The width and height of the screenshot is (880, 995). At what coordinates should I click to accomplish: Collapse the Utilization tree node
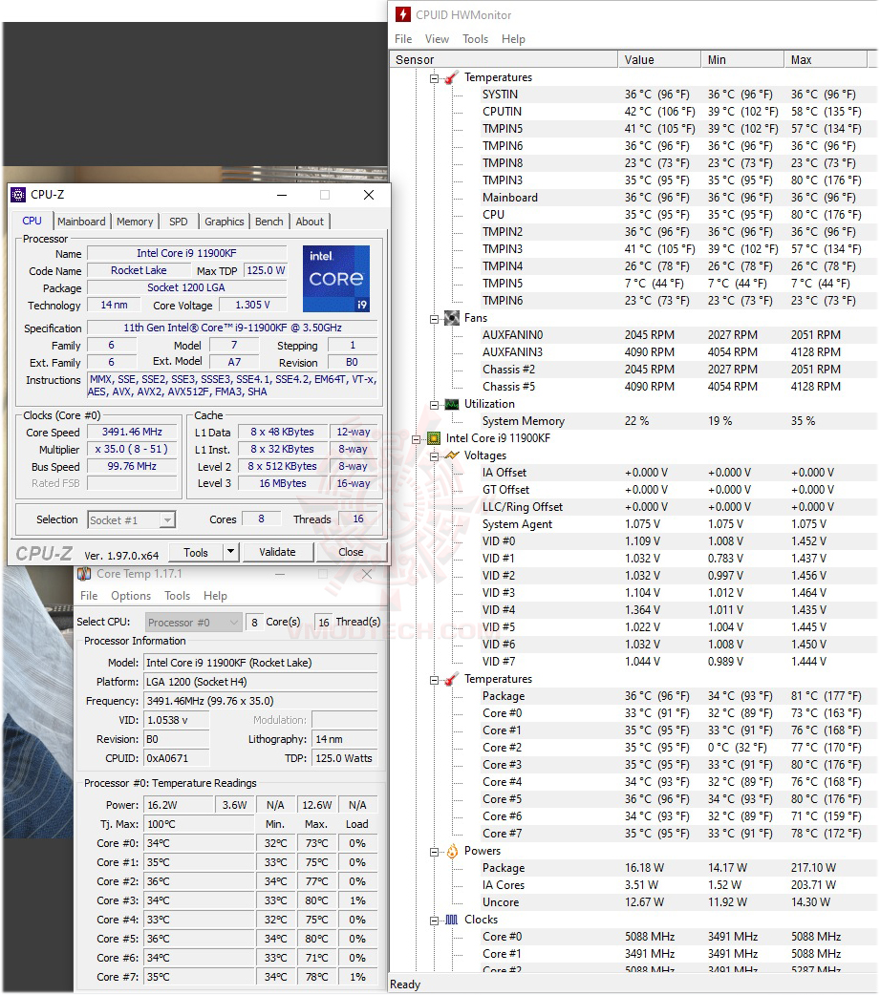[x=435, y=405]
